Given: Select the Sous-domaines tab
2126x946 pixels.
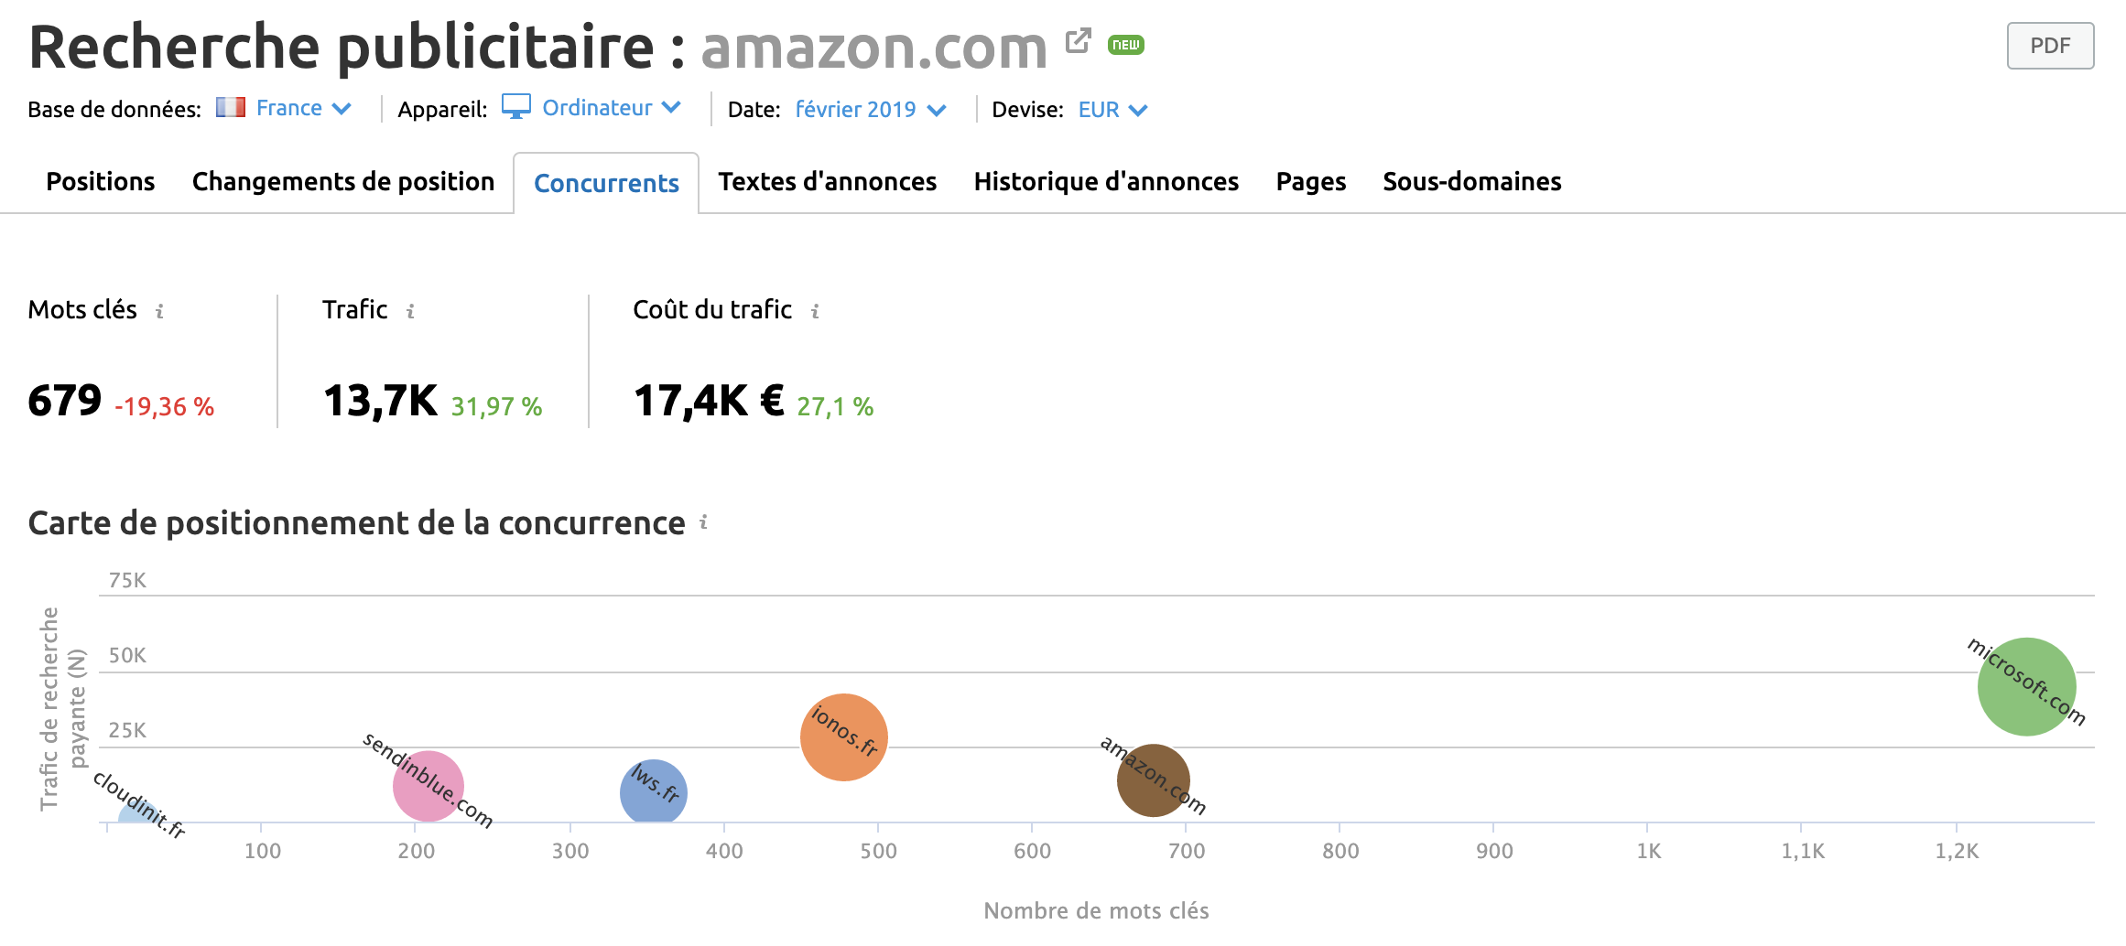Looking at the screenshot, I should (1471, 181).
